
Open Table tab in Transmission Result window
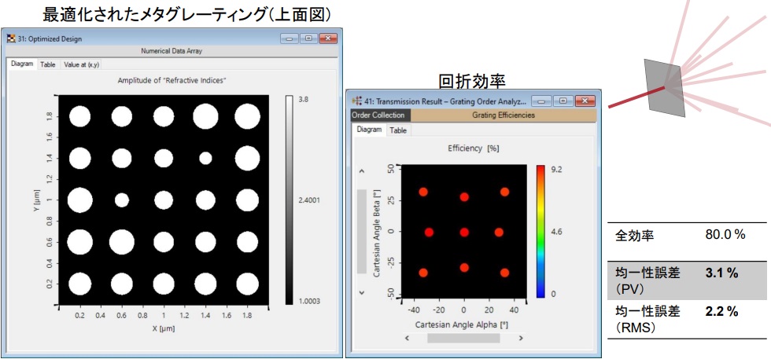point(399,130)
